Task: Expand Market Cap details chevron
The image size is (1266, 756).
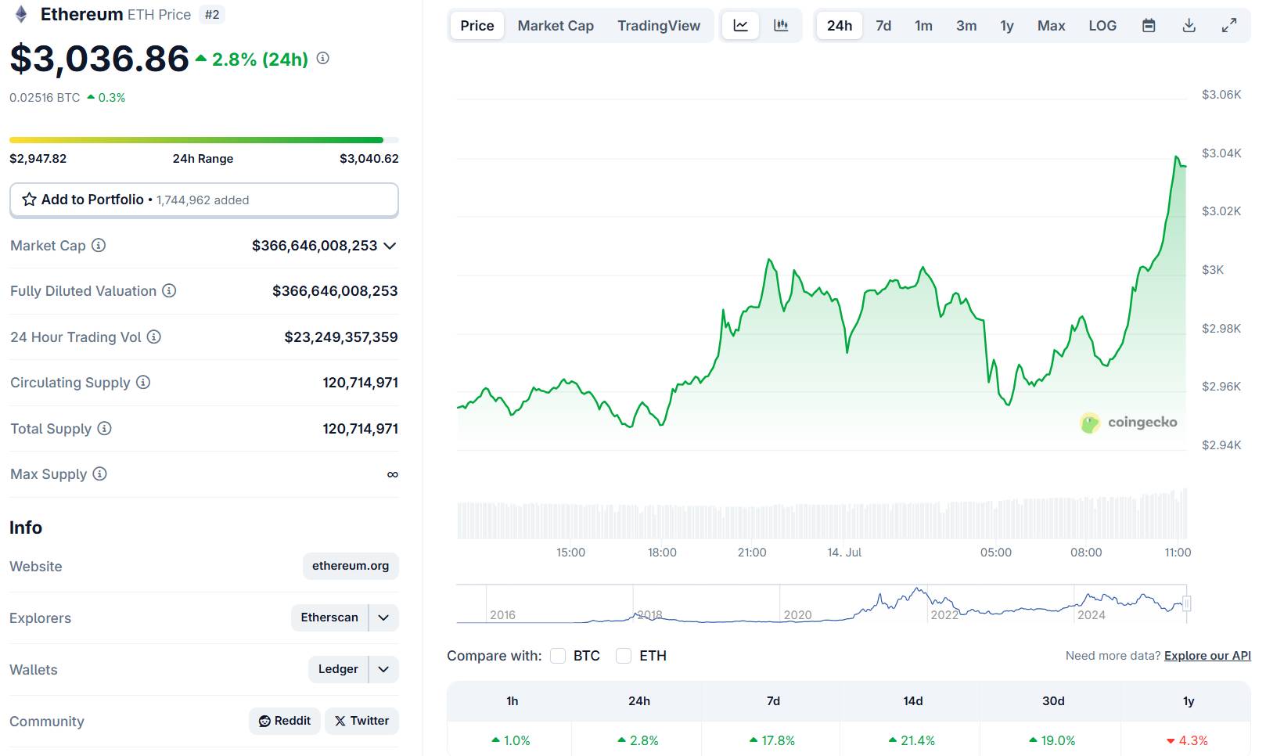Action: 390,246
